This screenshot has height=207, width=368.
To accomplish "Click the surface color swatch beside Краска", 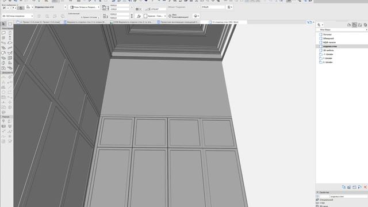I will point(145,16).
